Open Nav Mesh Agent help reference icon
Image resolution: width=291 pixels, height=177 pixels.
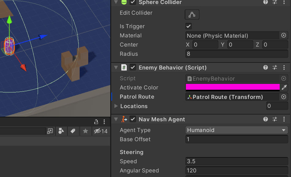[265, 119]
